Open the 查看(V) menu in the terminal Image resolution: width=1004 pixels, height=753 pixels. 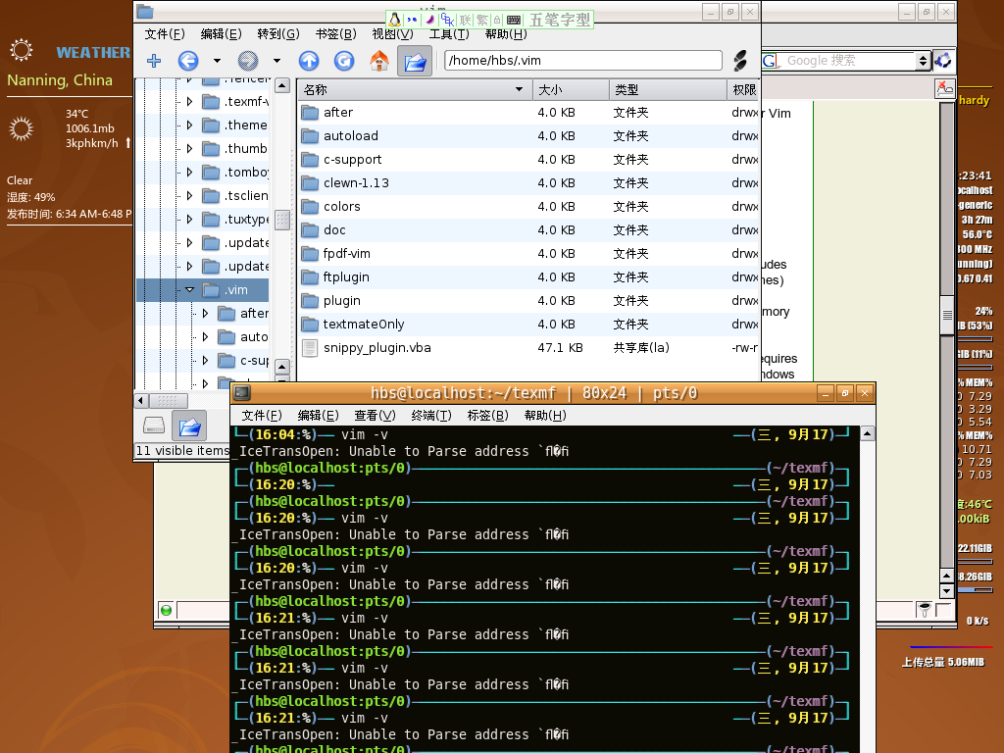(x=376, y=416)
